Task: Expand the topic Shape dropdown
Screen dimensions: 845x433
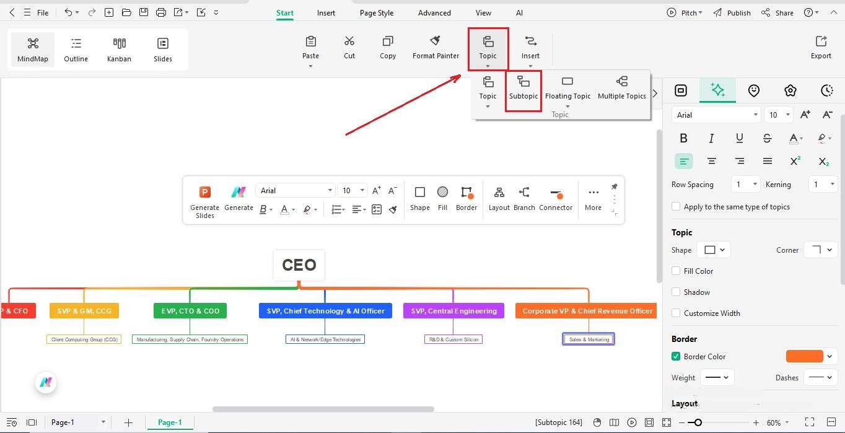Action: coord(714,250)
